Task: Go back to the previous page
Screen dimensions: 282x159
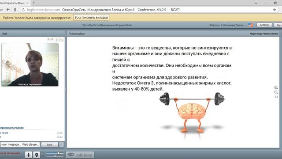Action: tap(8, 10)
